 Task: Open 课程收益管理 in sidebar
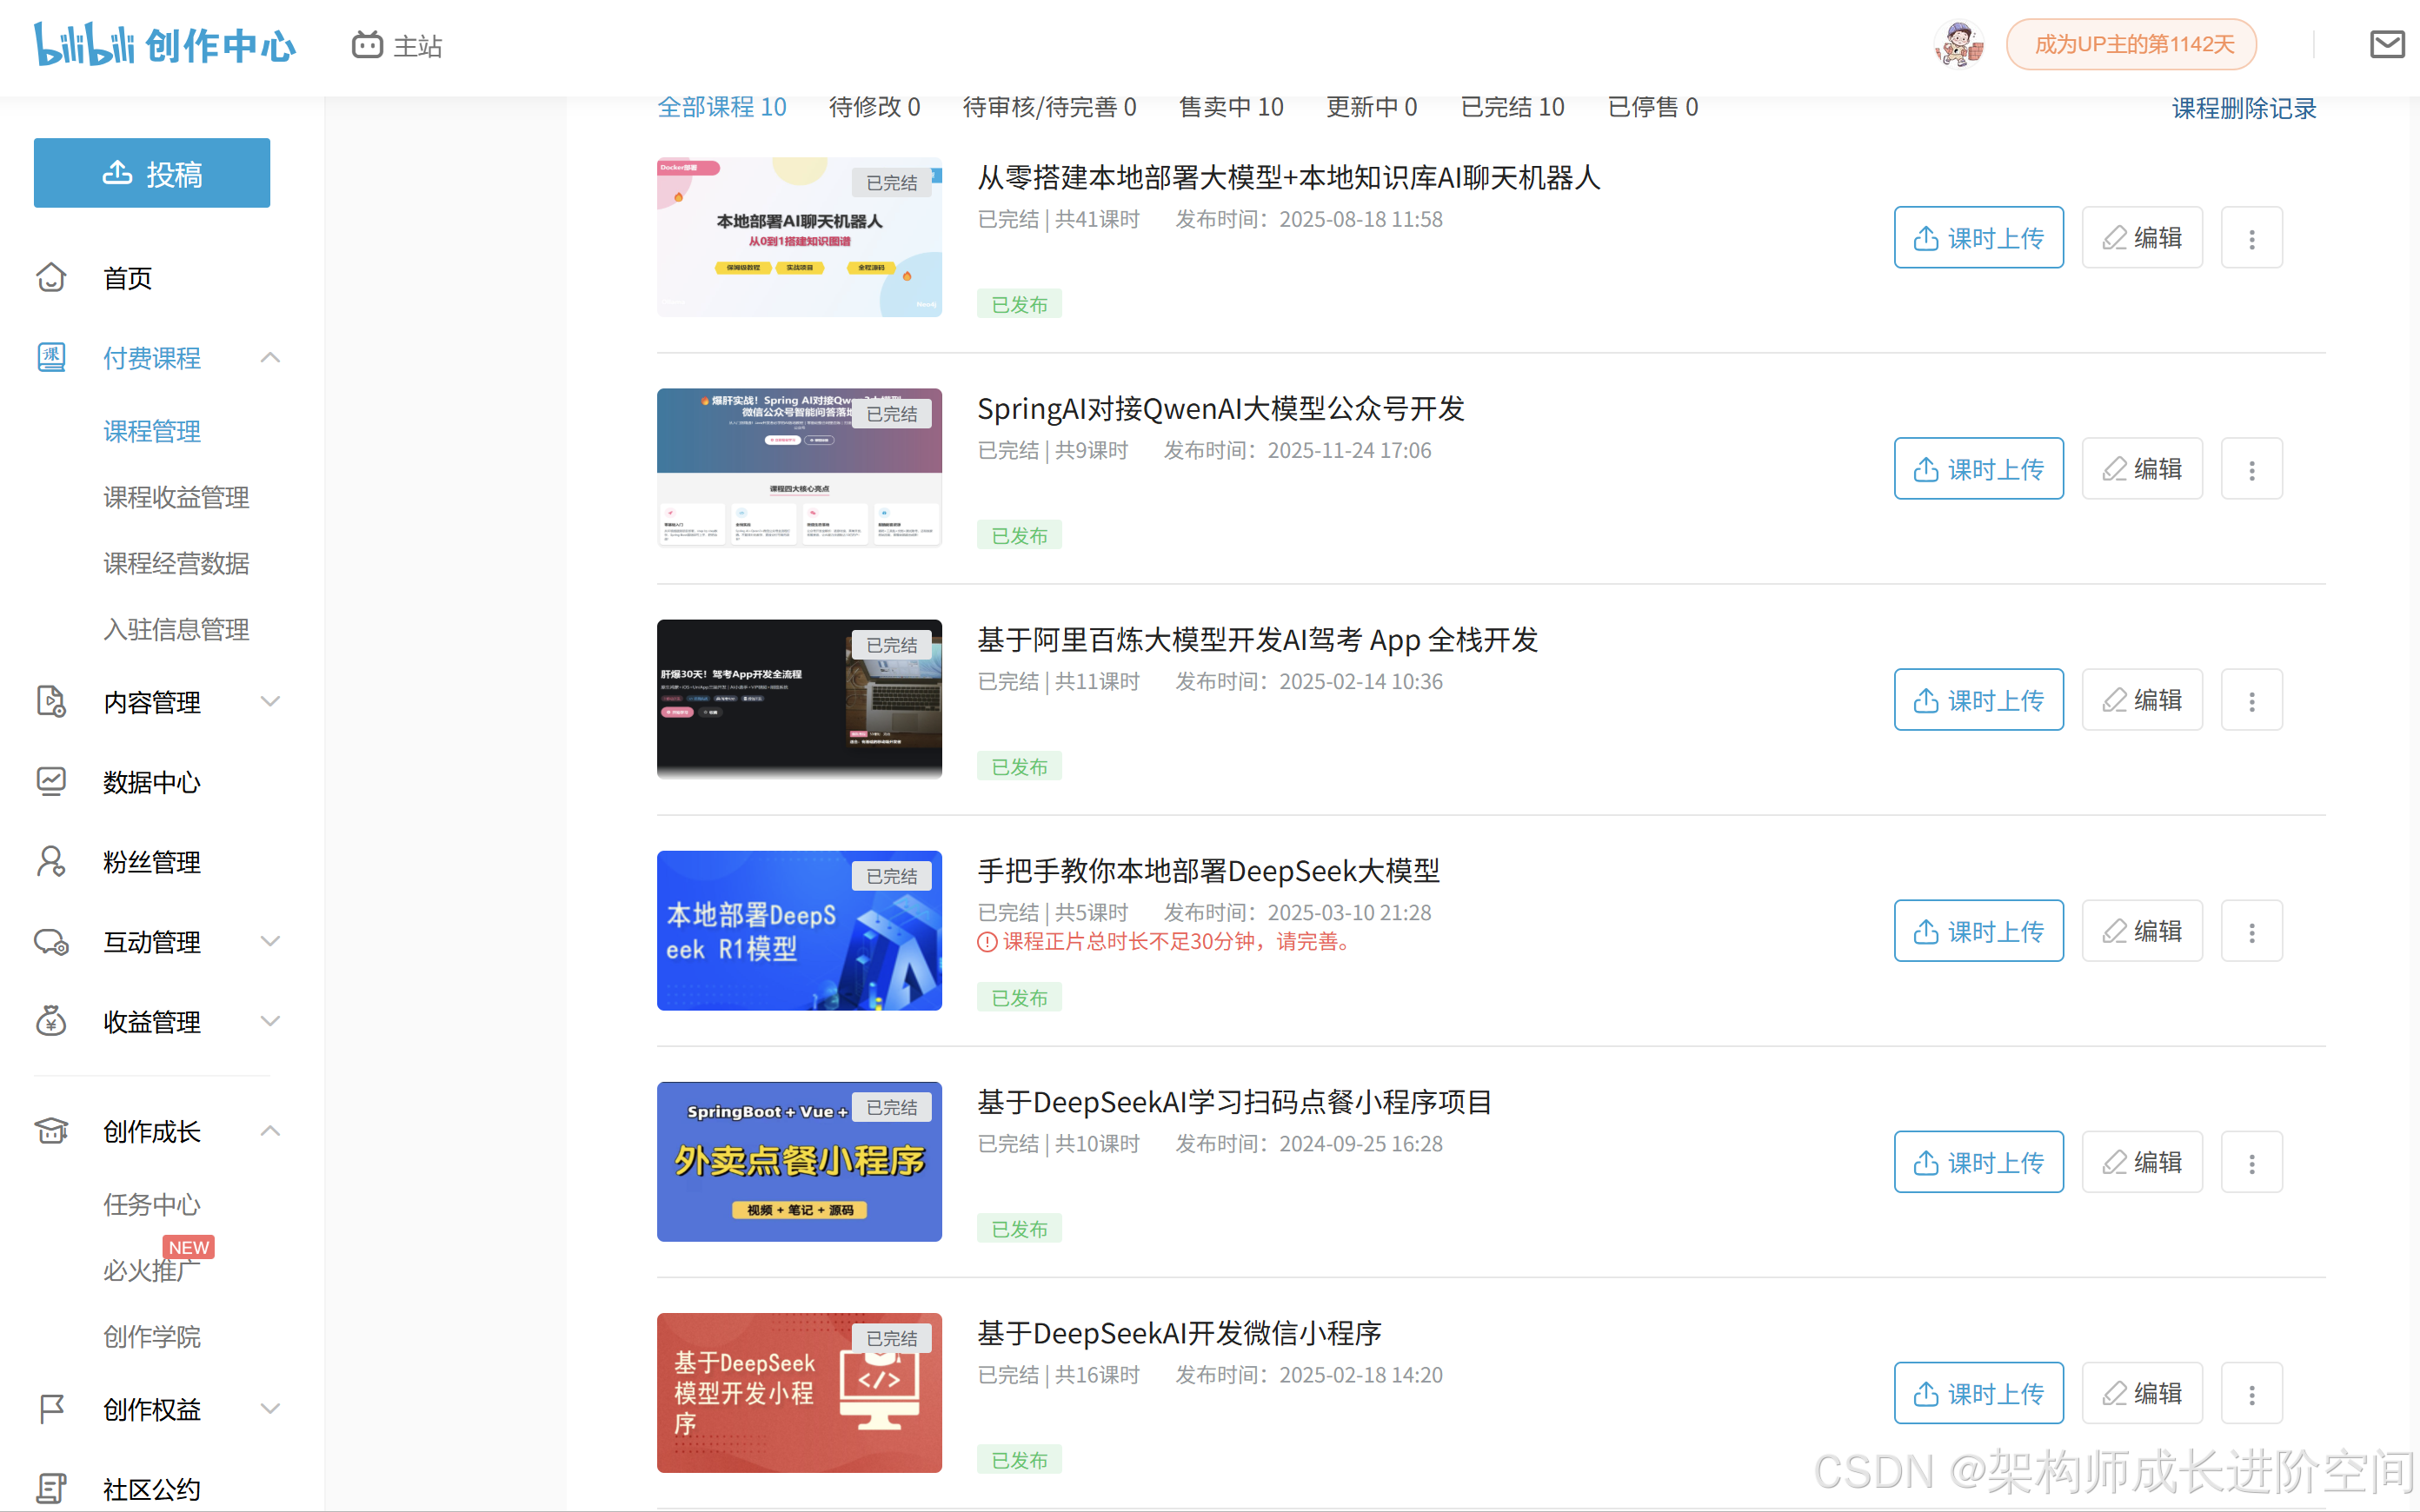click(x=176, y=497)
